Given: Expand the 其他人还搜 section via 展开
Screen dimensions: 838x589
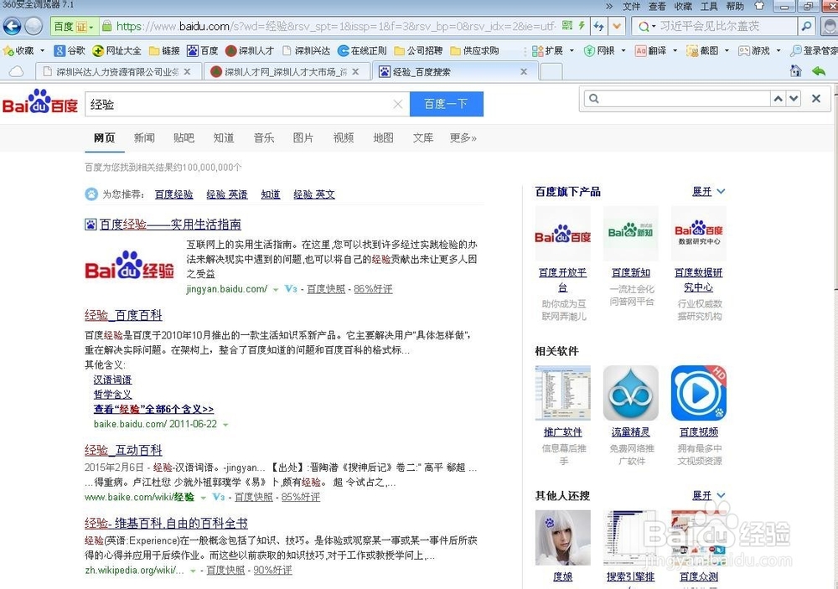Looking at the screenshot, I should tap(702, 495).
